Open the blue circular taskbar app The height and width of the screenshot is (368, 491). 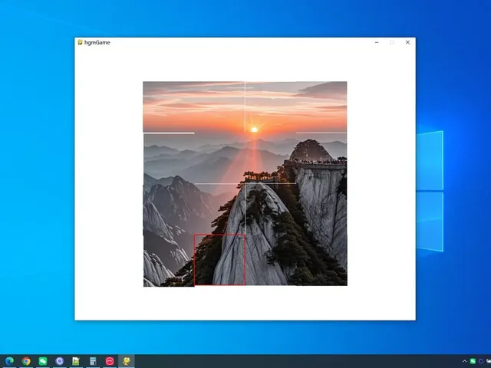click(x=60, y=361)
